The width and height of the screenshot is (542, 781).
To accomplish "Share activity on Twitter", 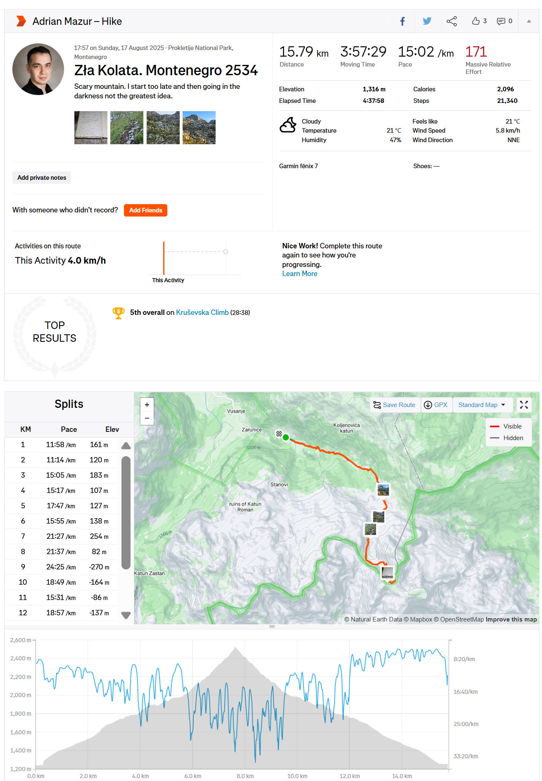I will 427,21.
